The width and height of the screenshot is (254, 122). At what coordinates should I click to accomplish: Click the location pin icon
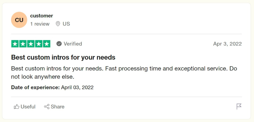tap(58, 24)
